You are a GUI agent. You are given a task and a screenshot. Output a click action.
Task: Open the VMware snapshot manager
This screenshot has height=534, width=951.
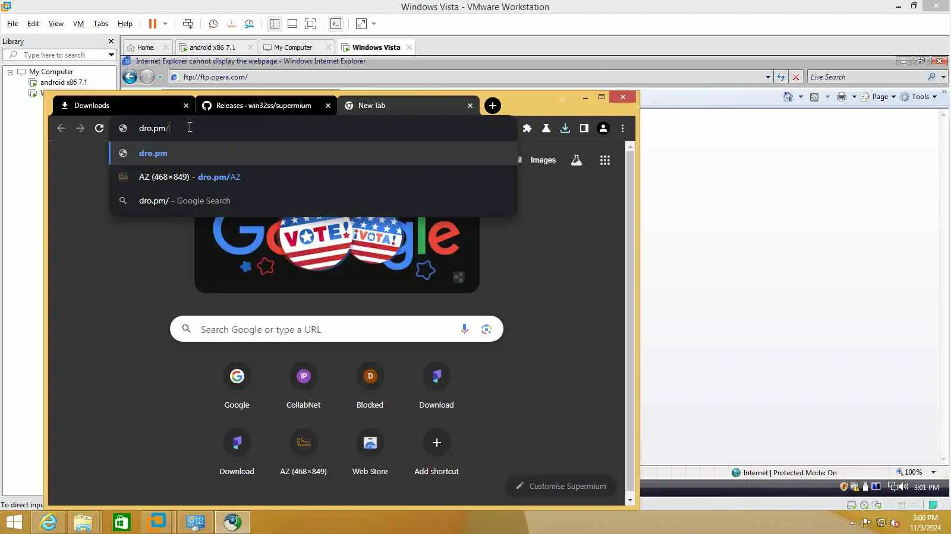click(x=249, y=24)
